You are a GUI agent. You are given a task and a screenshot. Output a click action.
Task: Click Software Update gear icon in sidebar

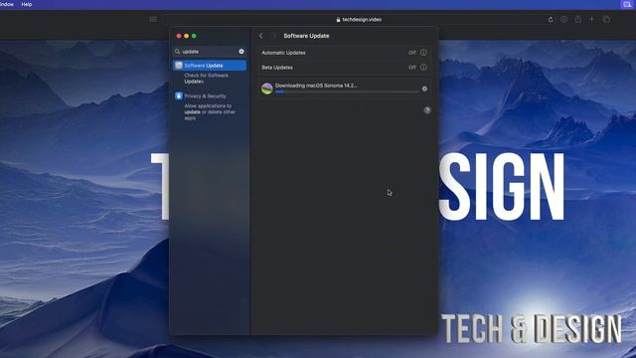179,66
